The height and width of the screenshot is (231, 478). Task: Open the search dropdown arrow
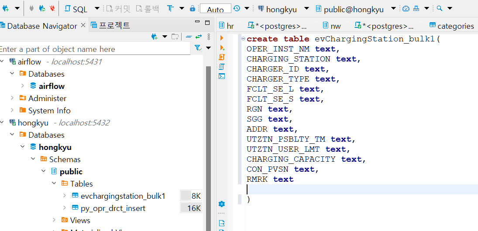click(450, 9)
